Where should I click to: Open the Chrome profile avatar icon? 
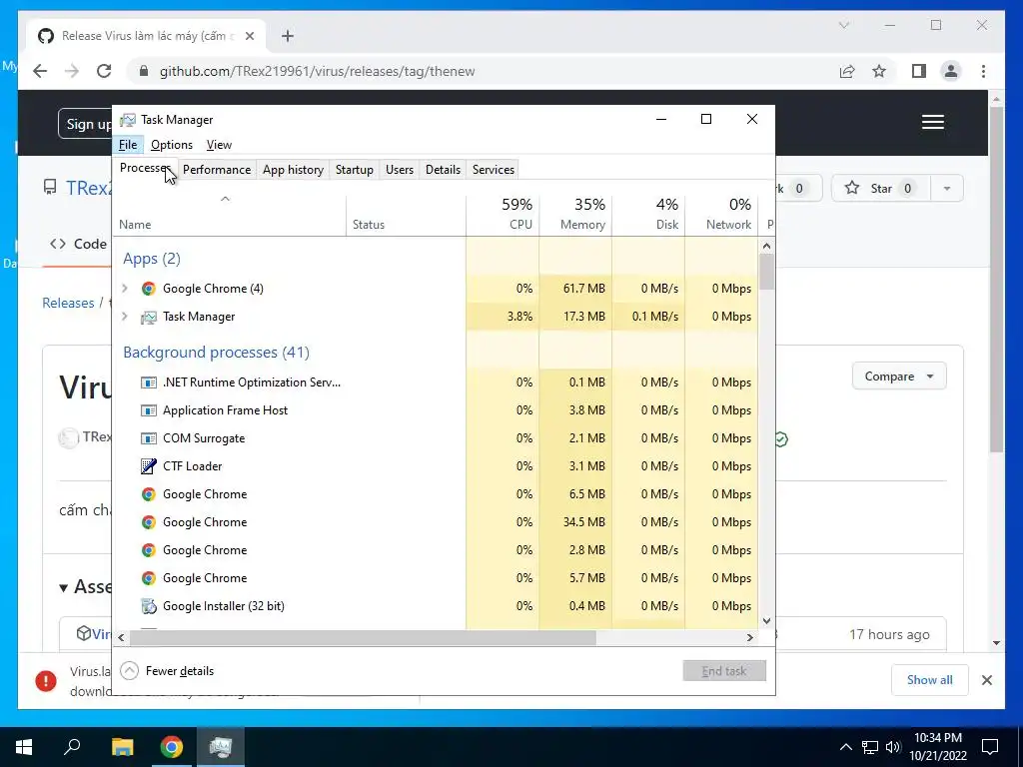(951, 71)
